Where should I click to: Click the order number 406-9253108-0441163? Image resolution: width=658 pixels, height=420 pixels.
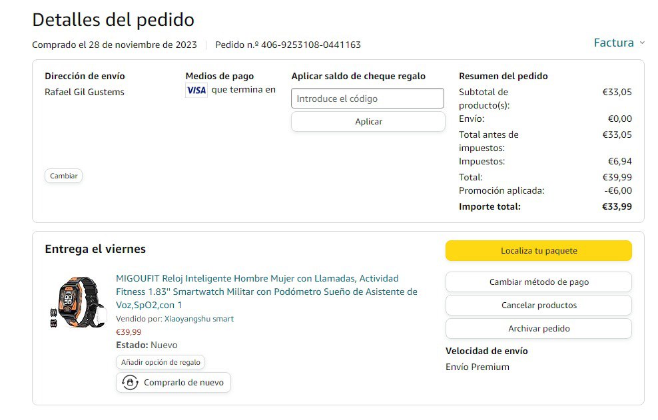(310, 45)
